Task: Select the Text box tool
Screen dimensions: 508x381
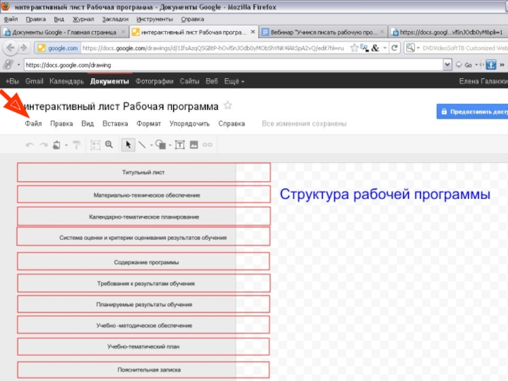Action: pyautogui.click(x=180, y=145)
